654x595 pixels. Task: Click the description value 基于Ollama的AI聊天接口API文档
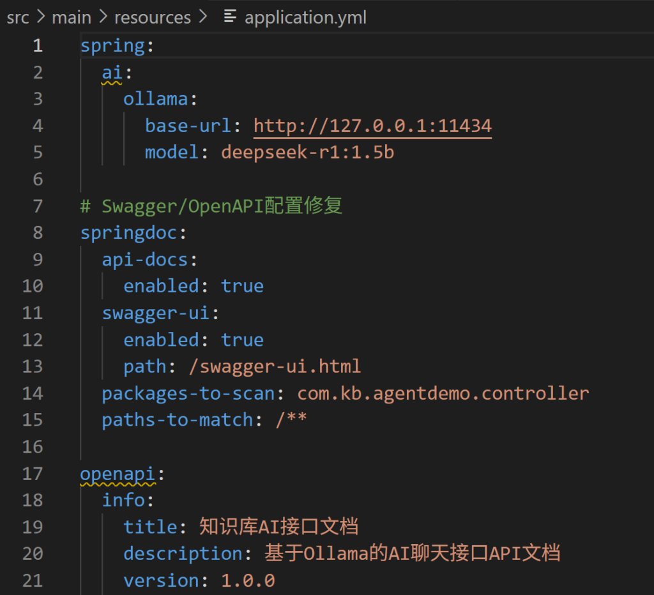412,554
